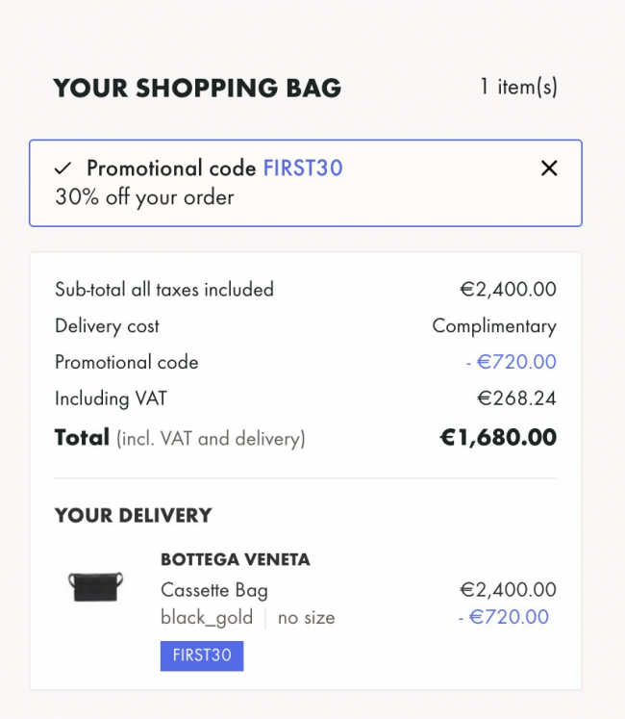This screenshot has width=625, height=719.
Task: Click the Cassette Bag product thumbnail
Action: click(96, 586)
